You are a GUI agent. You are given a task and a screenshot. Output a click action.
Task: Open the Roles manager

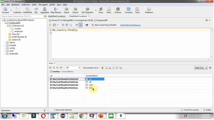(x=109, y=10)
